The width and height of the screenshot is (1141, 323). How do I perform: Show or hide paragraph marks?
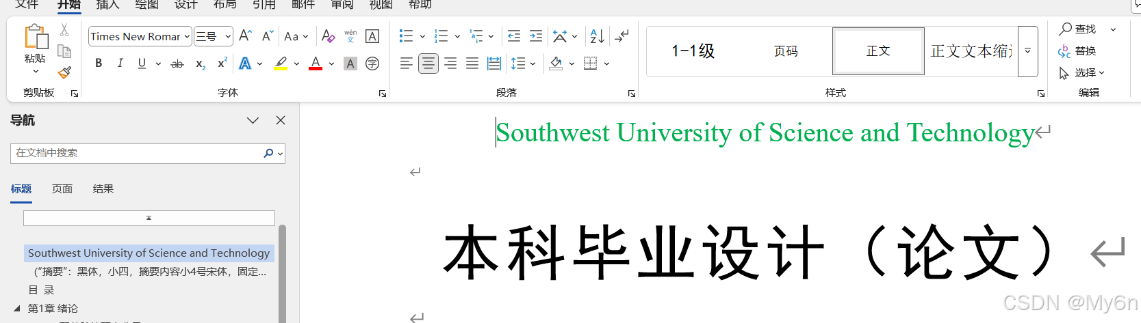(621, 36)
